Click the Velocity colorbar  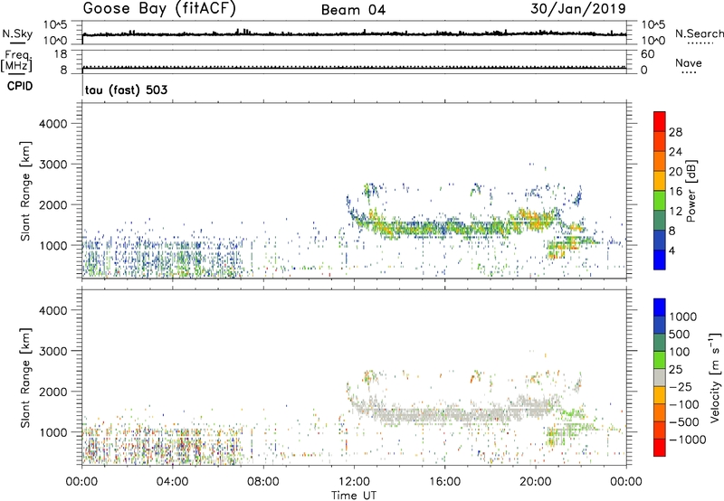pyautogui.click(x=660, y=377)
